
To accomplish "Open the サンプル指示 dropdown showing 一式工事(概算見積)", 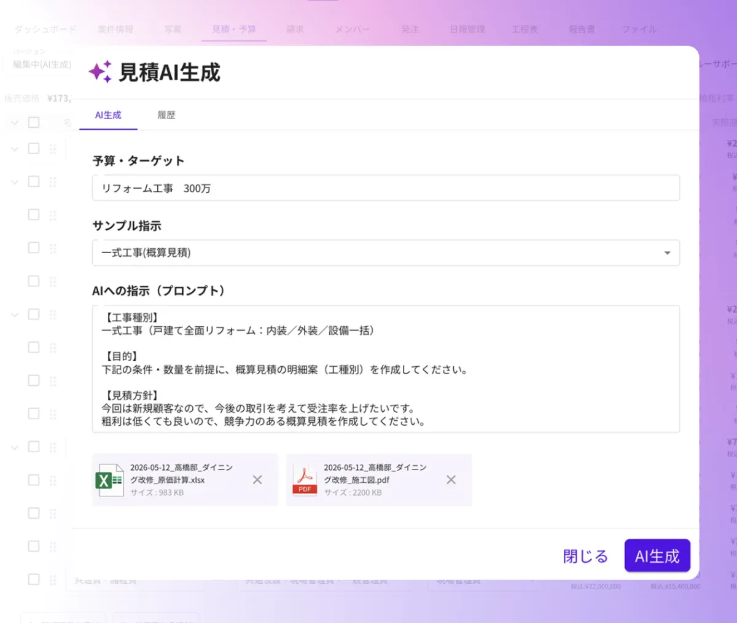I will [386, 253].
